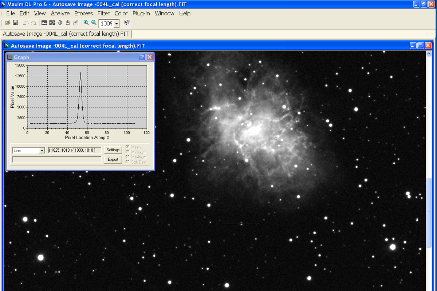437x291 pixels.
Task: Click the Save floppy disk icon
Action: [x=15, y=23]
